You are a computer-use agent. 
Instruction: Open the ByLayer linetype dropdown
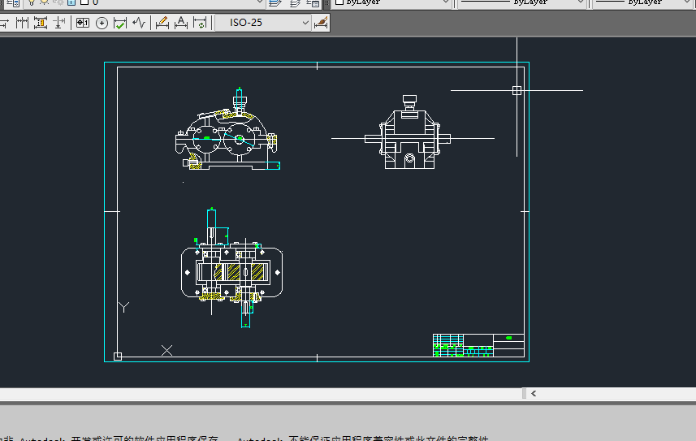(580, 2)
